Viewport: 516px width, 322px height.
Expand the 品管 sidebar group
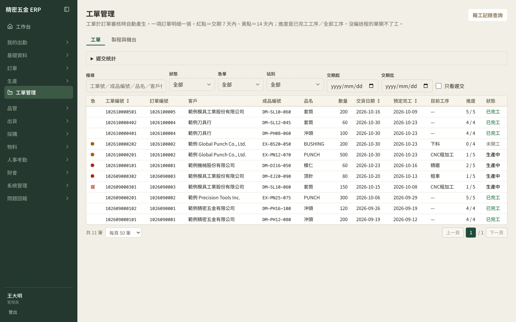[38, 108]
